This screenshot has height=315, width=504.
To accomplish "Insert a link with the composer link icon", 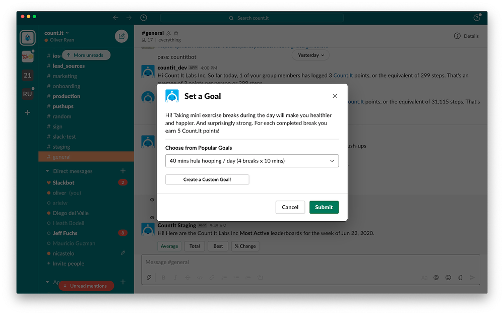I will [x=212, y=277].
